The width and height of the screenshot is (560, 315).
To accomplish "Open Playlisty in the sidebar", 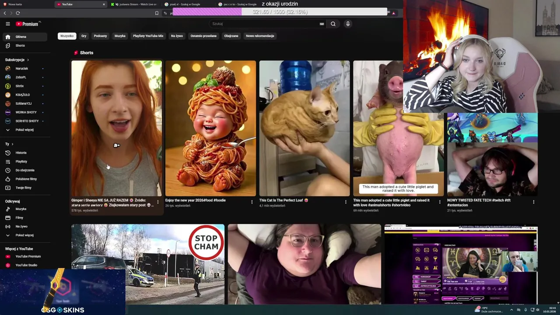I will pyautogui.click(x=24, y=161).
